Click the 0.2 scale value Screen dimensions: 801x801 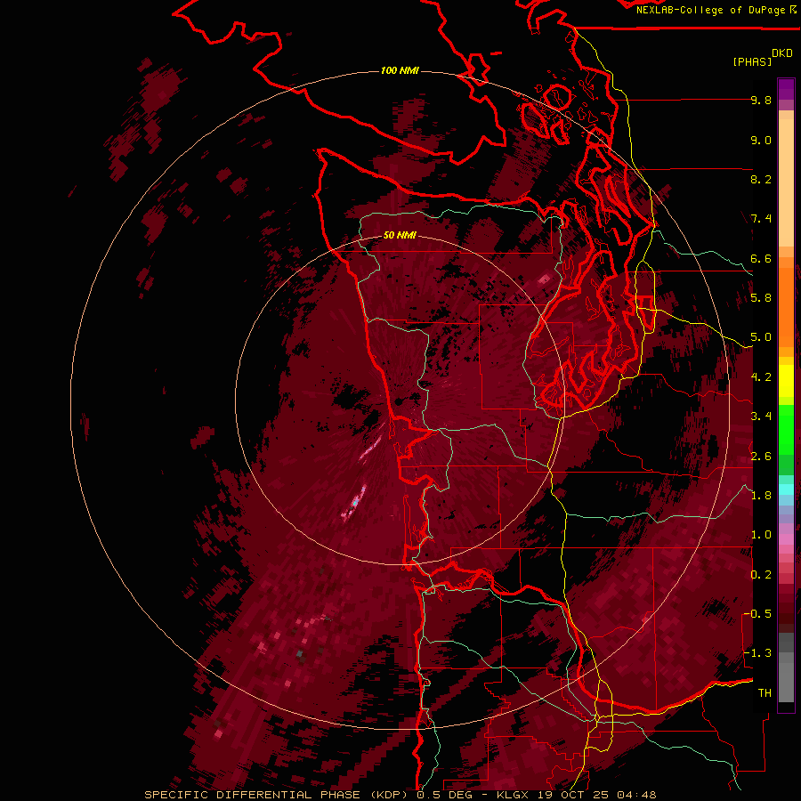point(761,575)
